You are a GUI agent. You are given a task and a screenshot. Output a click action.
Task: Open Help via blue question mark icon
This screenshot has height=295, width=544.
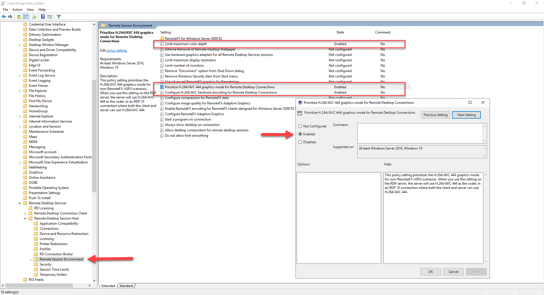(x=43, y=17)
